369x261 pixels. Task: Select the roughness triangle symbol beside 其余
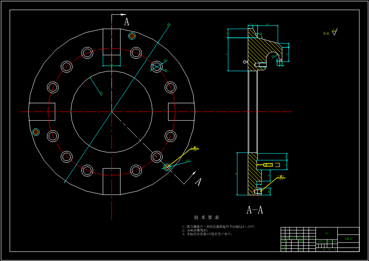click(335, 32)
